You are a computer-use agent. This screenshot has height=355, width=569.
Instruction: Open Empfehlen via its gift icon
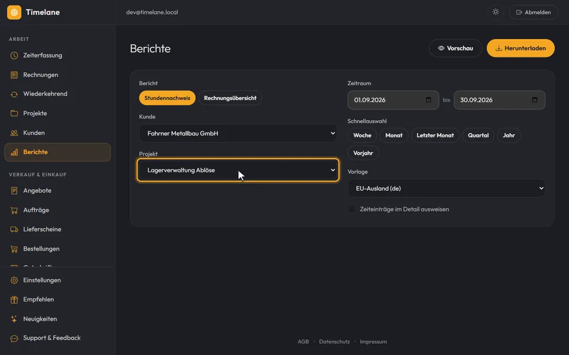(14, 299)
